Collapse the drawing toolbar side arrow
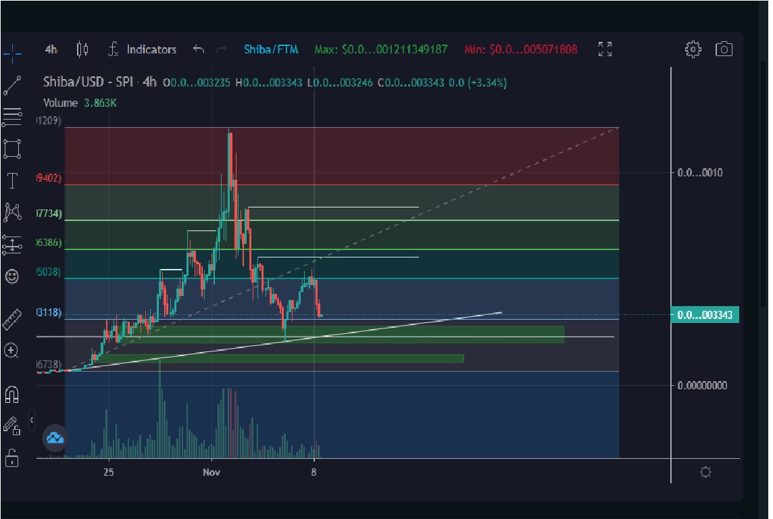The height and width of the screenshot is (519, 773). (32, 420)
